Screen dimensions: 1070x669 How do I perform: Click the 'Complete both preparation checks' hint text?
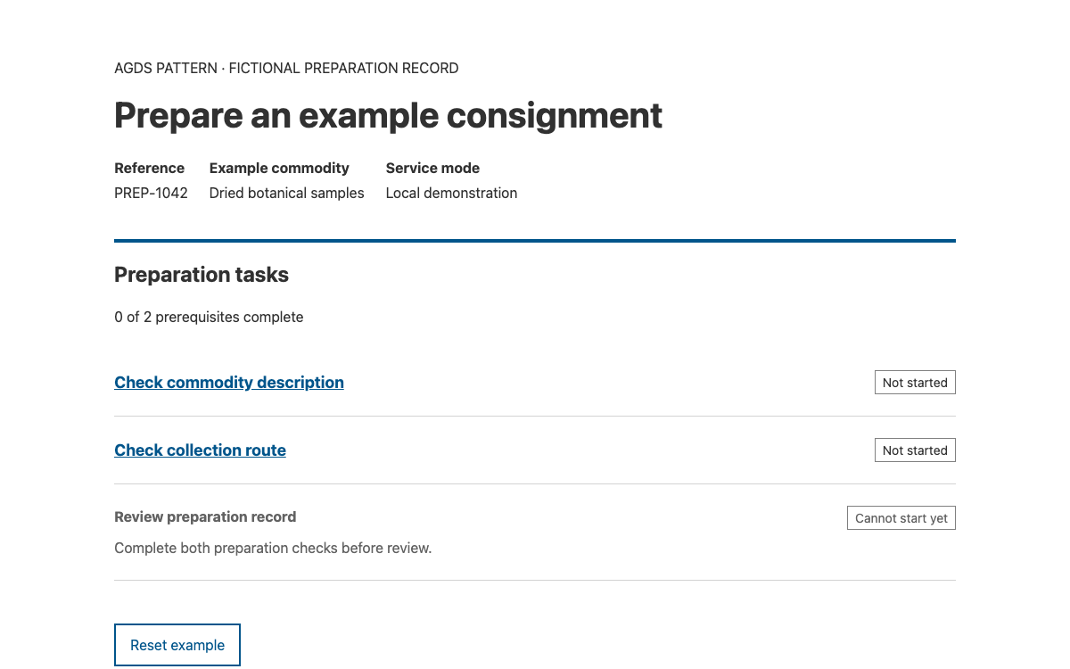[x=273, y=548]
